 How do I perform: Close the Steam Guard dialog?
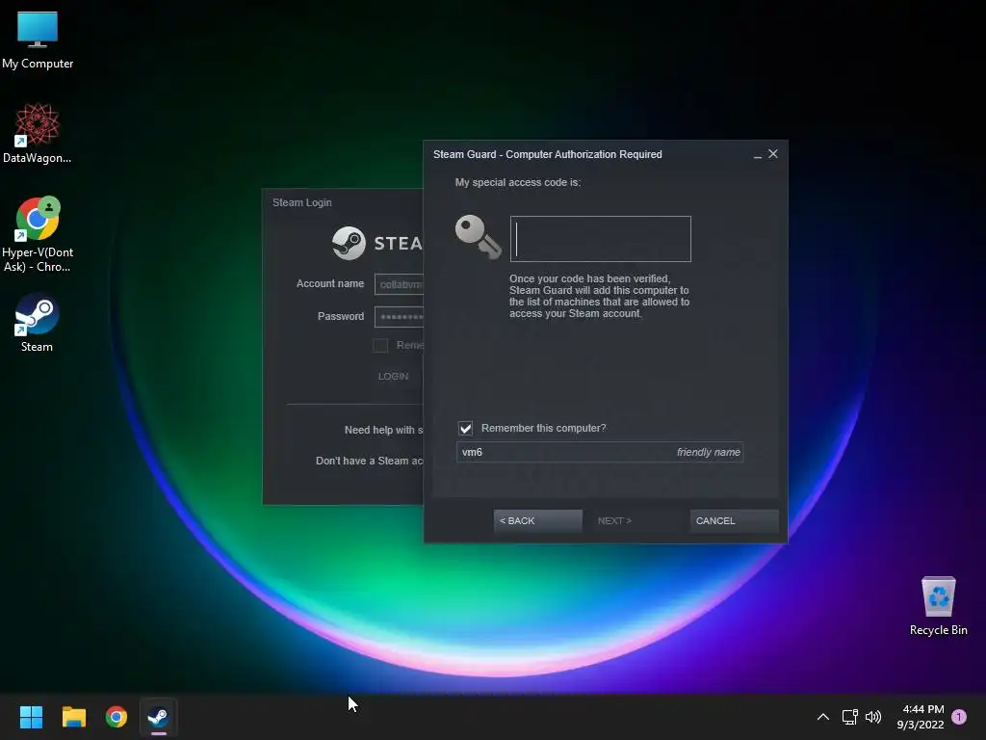tap(773, 153)
